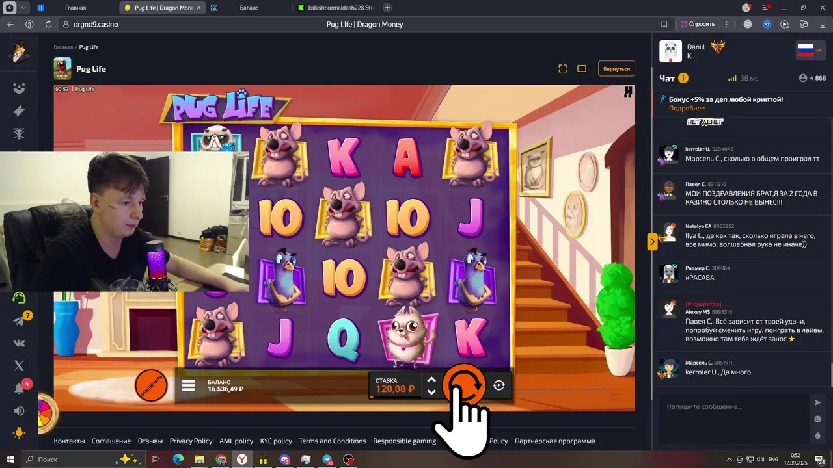Image resolution: width=833 pixels, height=468 pixels.
Task: Open the Отзывы footer link
Action: [x=150, y=441]
